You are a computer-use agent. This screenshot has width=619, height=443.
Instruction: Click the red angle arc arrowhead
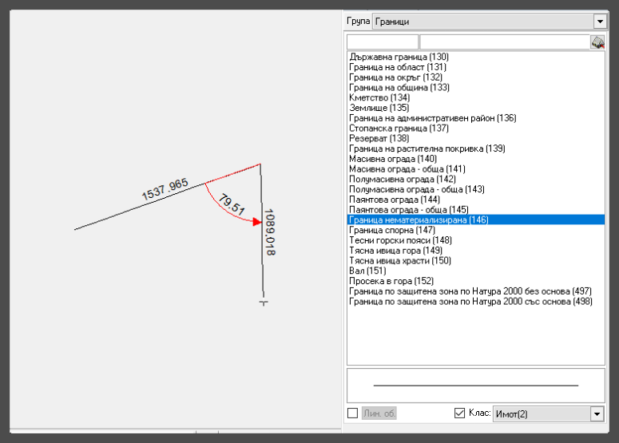(x=256, y=222)
